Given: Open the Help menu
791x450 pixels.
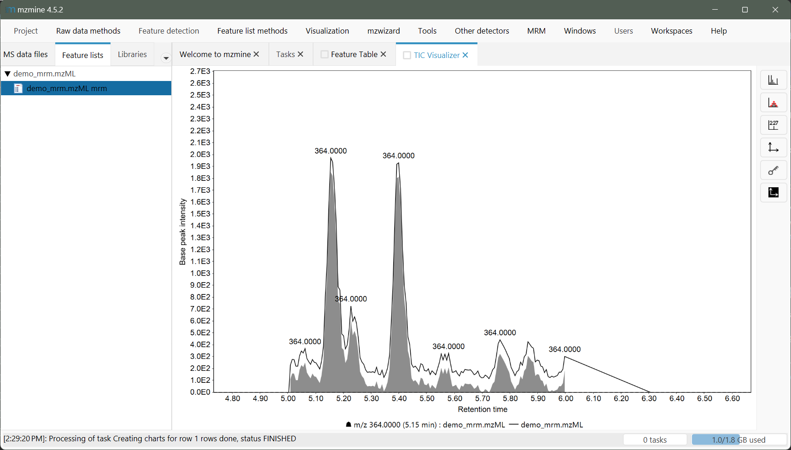Looking at the screenshot, I should [719, 31].
